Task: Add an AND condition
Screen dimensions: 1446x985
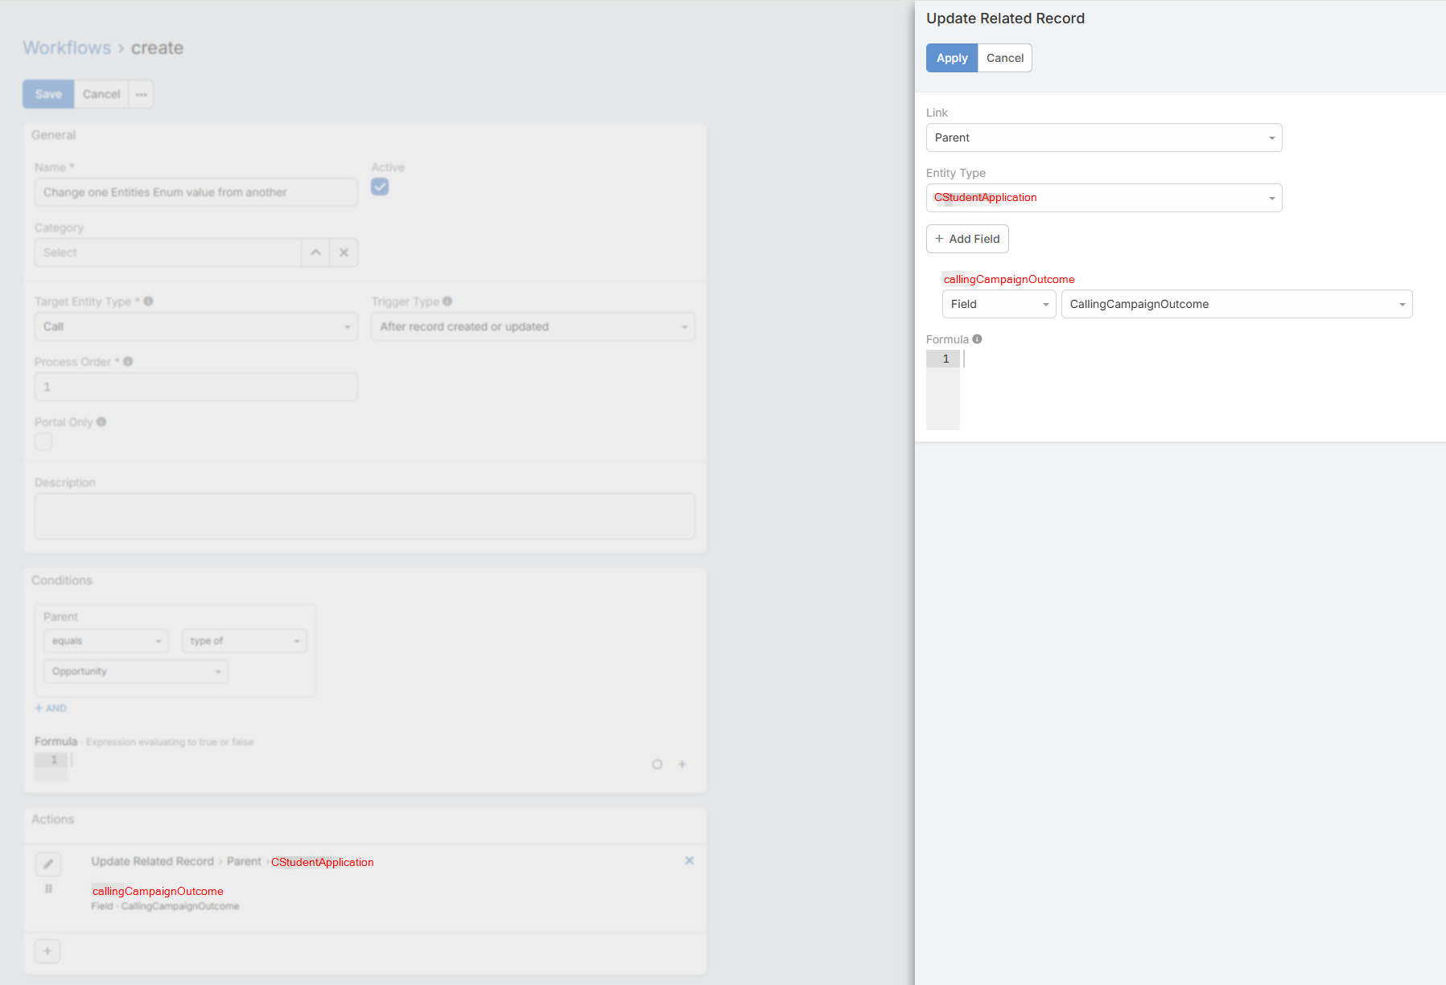Action: click(51, 708)
